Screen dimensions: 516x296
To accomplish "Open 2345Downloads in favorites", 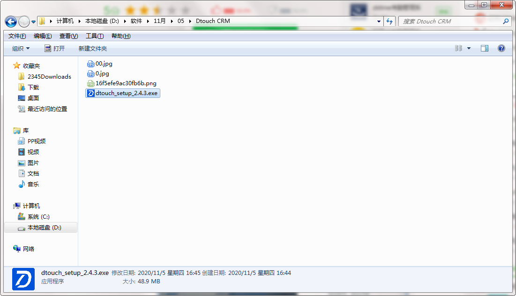I will tap(49, 77).
